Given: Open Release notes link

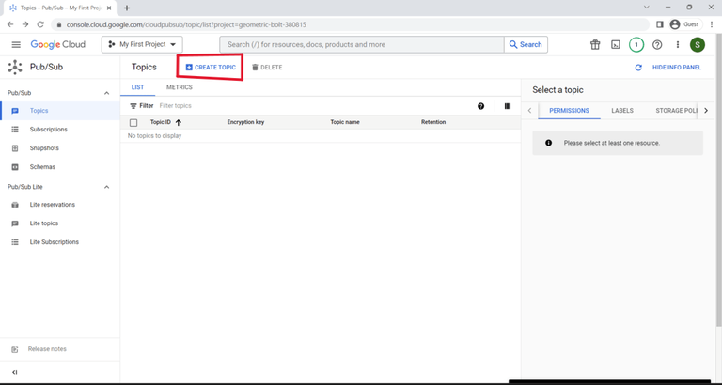Looking at the screenshot, I should [47, 349].
